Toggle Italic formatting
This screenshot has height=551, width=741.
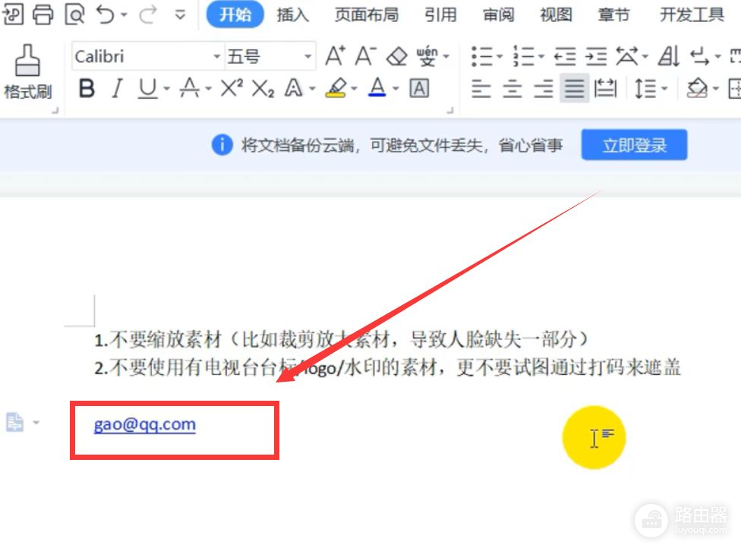[x=117, y=88]
